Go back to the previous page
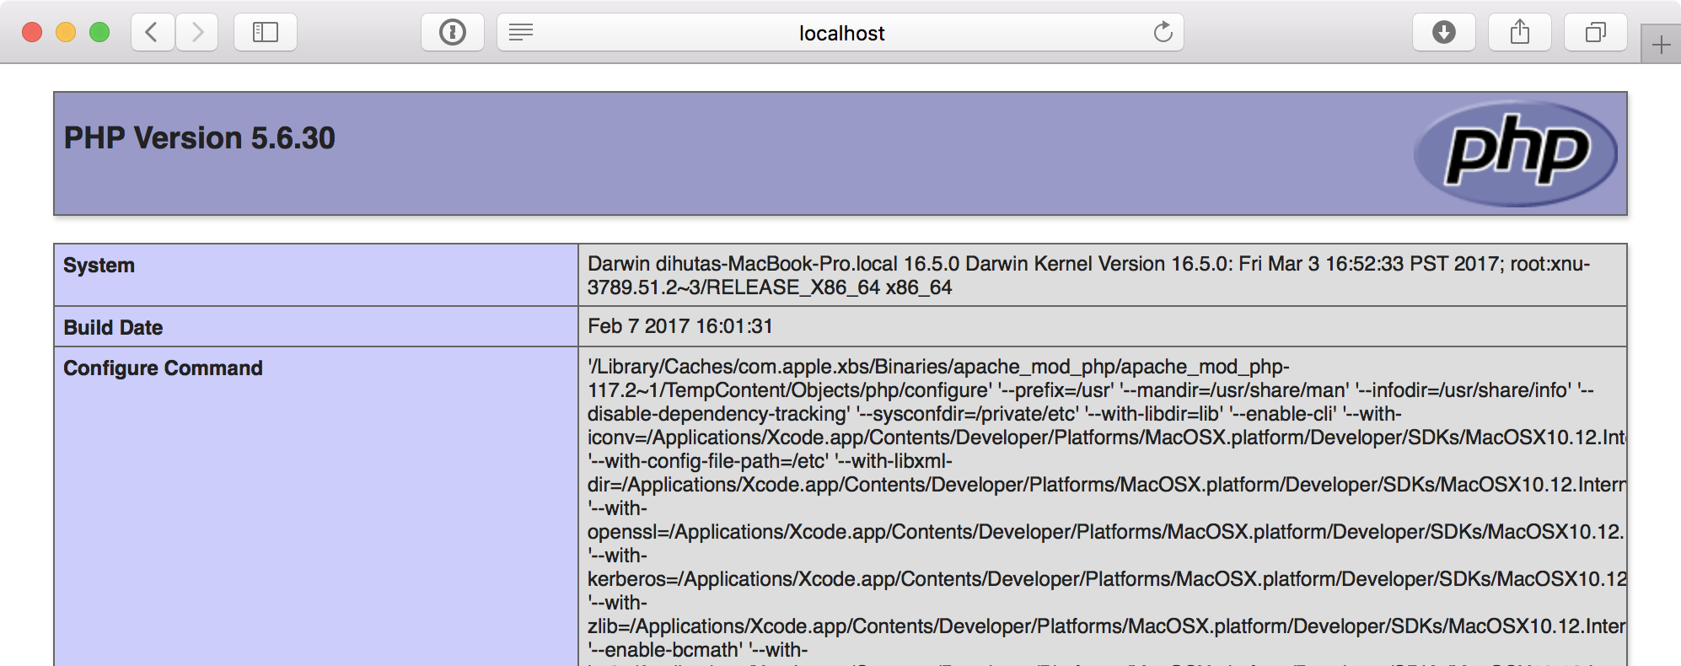The width and height of the screenshot is (1681, 666). point(153,33)
